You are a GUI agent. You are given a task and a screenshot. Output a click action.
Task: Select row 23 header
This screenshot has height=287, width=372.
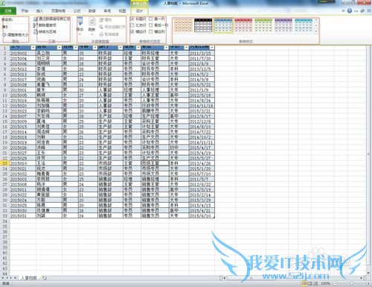tap(4, 163)
